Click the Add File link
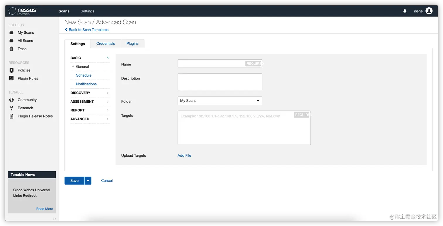This screenshot has height=226, width=443. [x=184, y=156]
